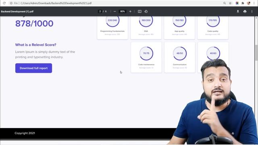The image size is (258, 145).
Task: Click the DSA 180/200 score card
Action: coord(146,28)
